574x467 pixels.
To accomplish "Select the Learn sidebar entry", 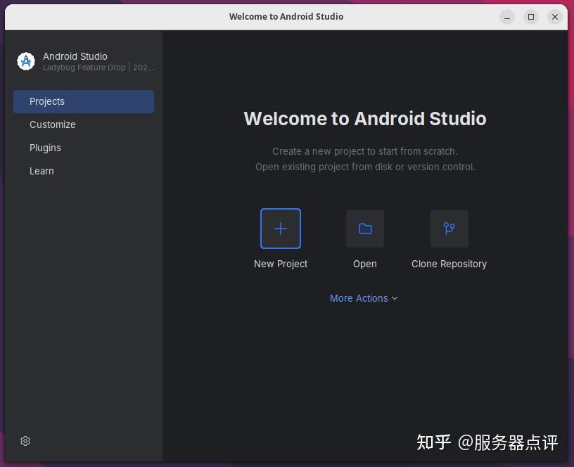I will coord(42,171).
